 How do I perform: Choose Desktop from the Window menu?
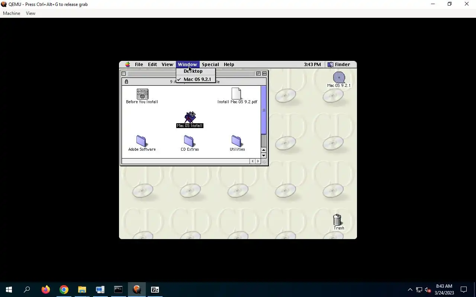click(196, 71)
